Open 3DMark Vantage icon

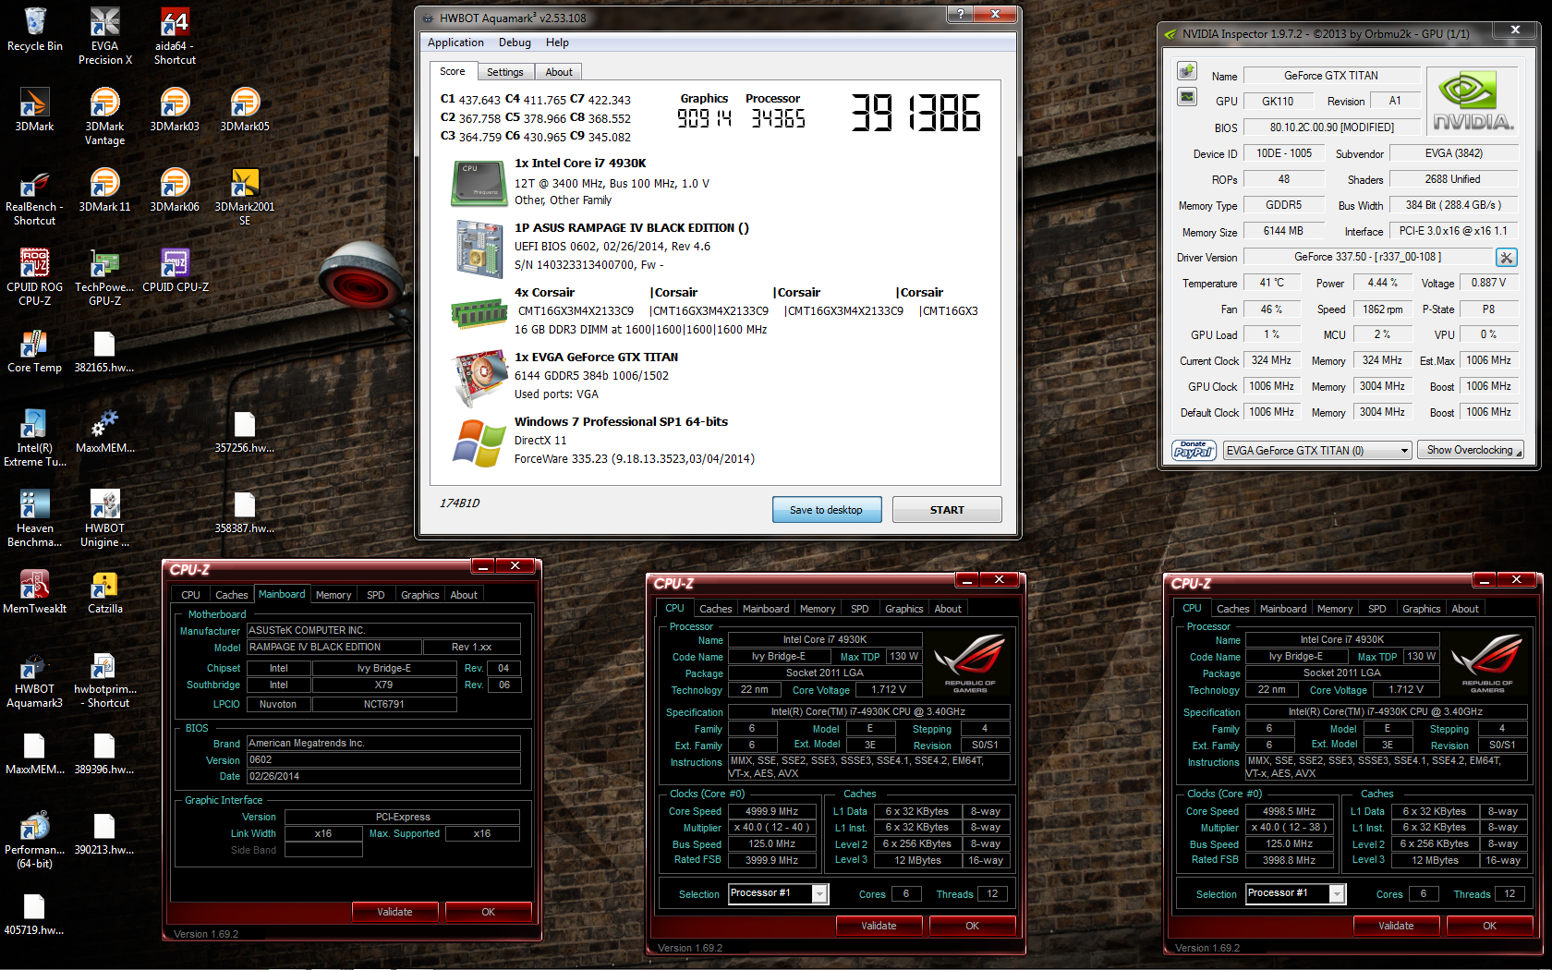pos(105,116)
